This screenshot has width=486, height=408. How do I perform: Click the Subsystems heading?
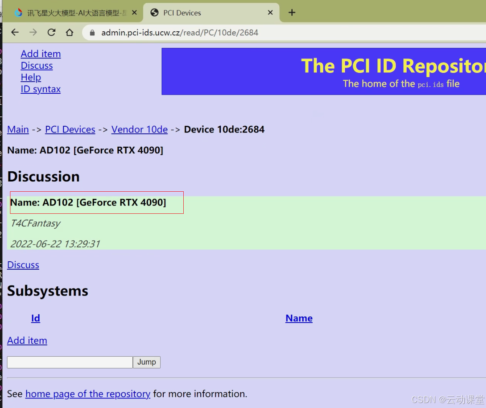point(48,291)
